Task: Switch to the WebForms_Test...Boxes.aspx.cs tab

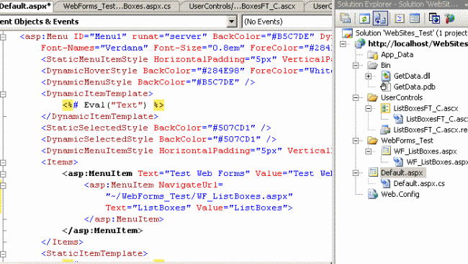Action: click(x=117, y=6)
